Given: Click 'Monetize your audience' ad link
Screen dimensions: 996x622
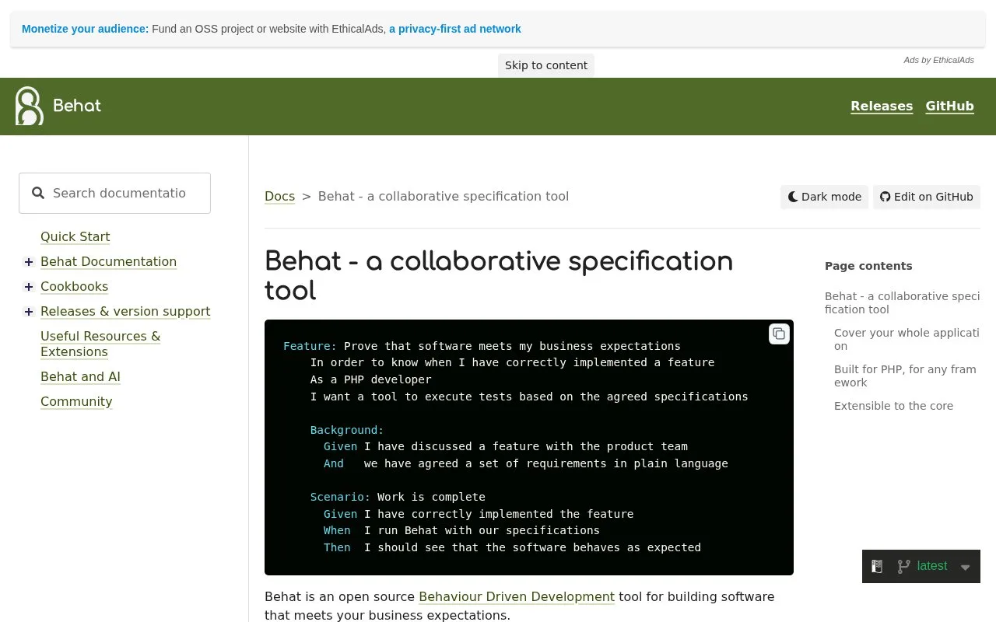Looking at the screenshot, I should [x=85, y=29].
